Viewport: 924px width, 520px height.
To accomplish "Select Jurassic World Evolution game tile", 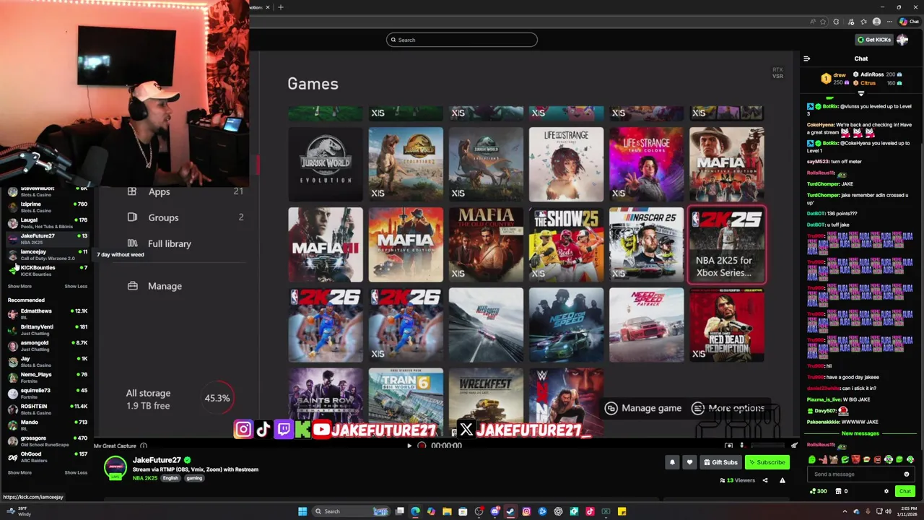I will [x=326, y=164].
